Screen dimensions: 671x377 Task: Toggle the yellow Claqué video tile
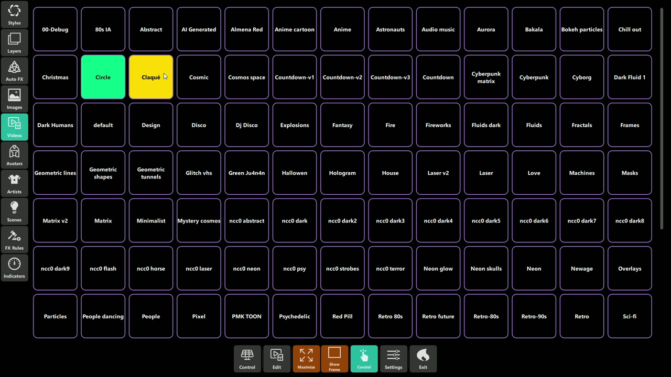tap(151, 77)
